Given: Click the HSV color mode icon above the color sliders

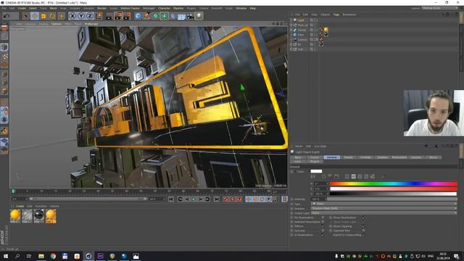Looking at the screenshot, I should (354, 177).
